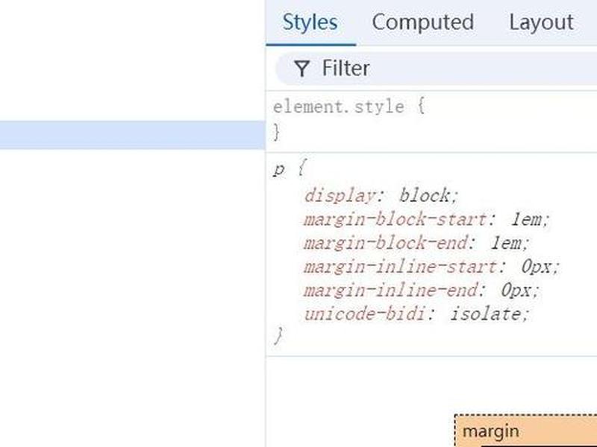Click the margin-block-start property
Viewport: 597px width, 447px height.
coord(395,220)
